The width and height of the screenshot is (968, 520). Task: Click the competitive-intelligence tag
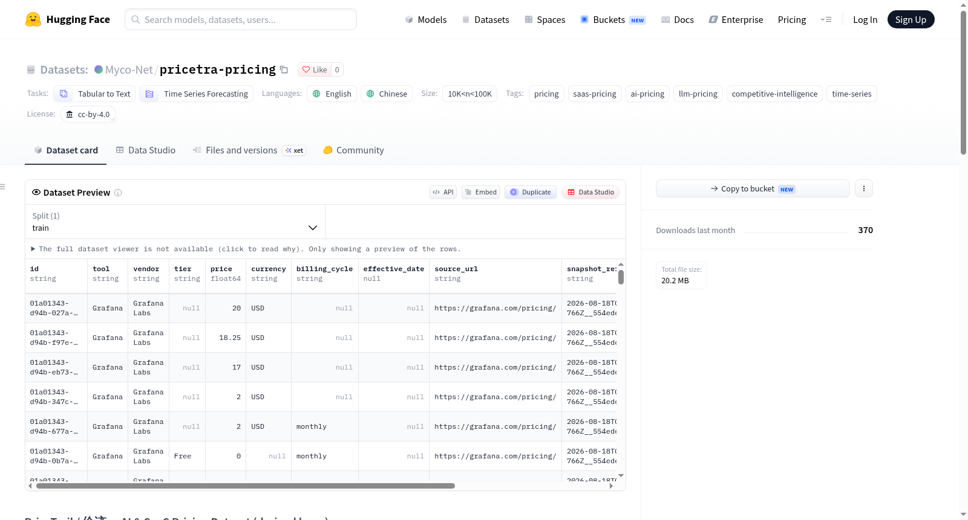click(x=774, y=94)
